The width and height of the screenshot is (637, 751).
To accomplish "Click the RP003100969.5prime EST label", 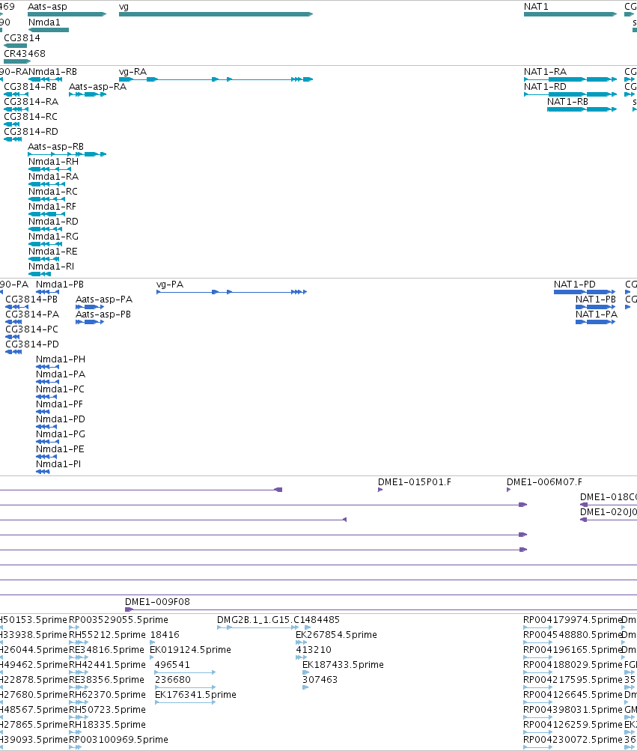I will [x=119, y=740].
